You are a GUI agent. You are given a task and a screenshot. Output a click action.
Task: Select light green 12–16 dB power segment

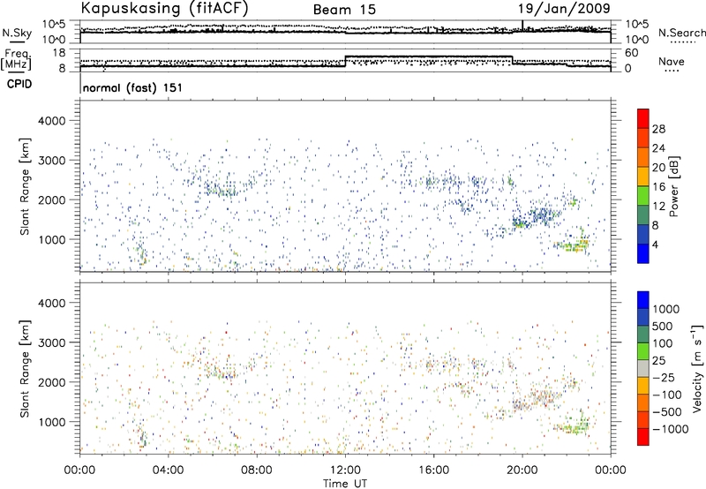643,196
